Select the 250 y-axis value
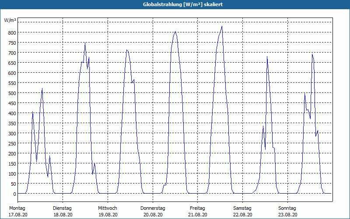The height and width of the screenshot is (219, 350). pyautogui.click(x=12, y=144)
